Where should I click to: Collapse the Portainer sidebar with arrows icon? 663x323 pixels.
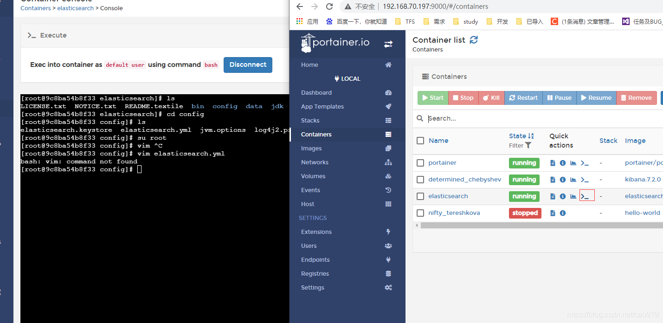[388, 44]
